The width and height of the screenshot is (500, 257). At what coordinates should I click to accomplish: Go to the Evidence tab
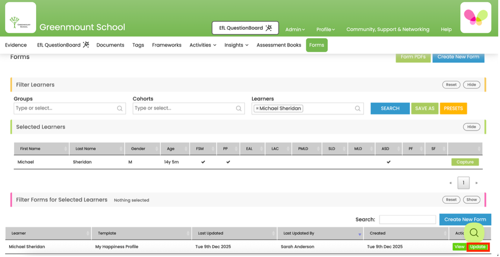click(16, 45)
